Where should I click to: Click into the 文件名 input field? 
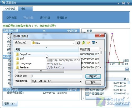click(x=57, y=76)
